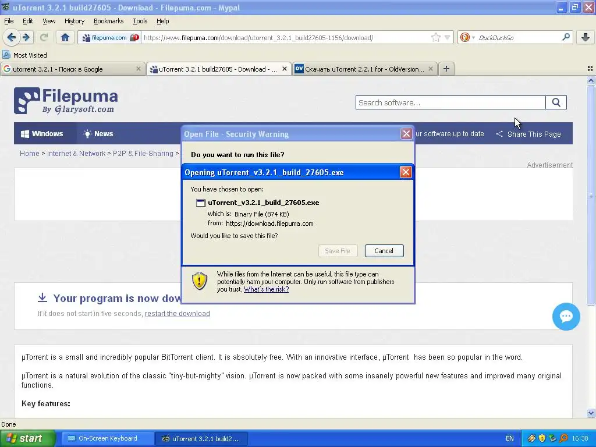Close the Open File Security Warning dialog
Screen dimensions: 596x447
[x=406, y=134]
